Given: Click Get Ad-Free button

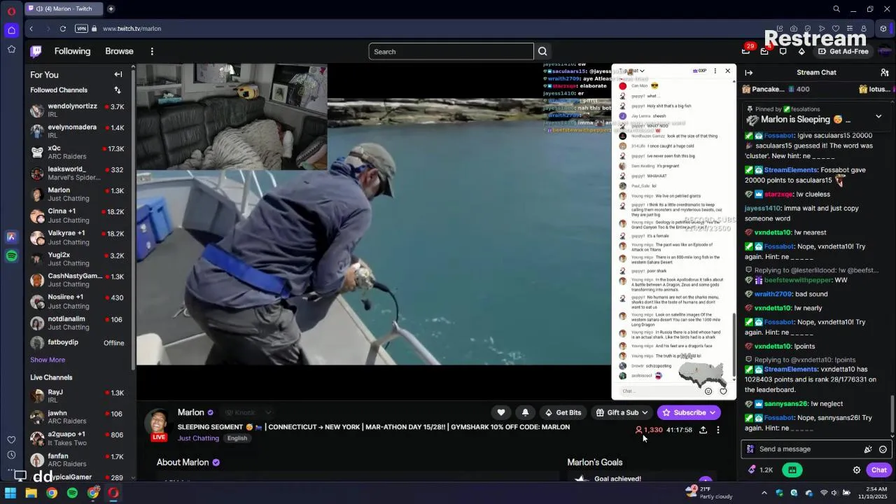Looking at the screenshot, I should [x=843, y=51].
